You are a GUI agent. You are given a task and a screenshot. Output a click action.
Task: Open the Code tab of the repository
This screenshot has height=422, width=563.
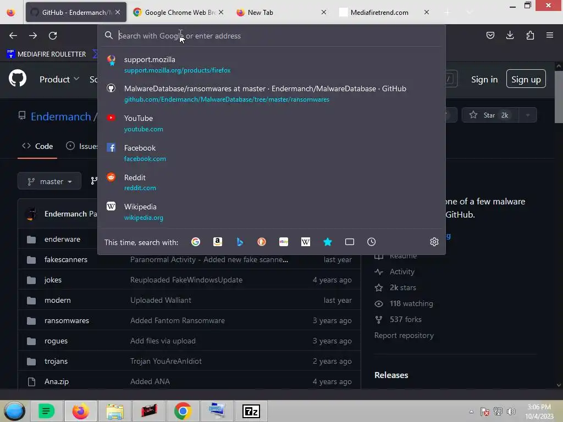(x=37, y=146)
